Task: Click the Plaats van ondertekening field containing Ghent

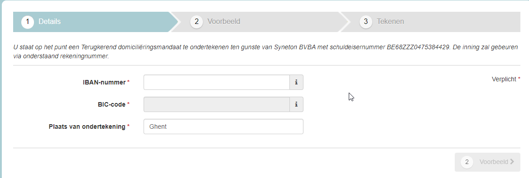Action: (x=223, y=126)
